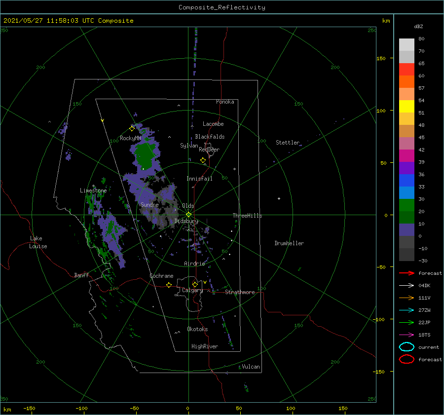The width and height of the screenshot is (444, 415).
Task: Click the Innisfail label
Action: [199, 179]
